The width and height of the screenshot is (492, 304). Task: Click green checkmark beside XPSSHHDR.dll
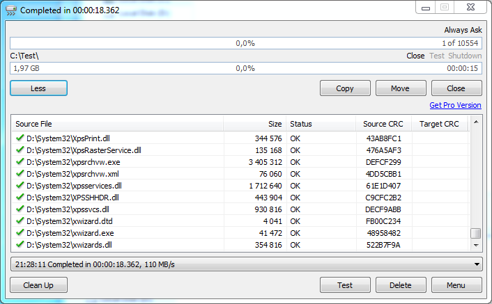point(20,197)
